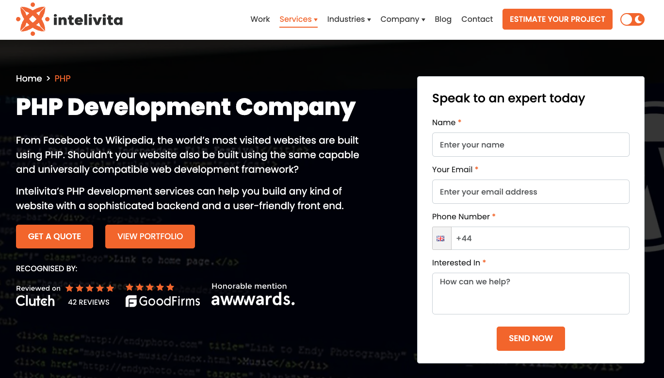This screenshot has height=378, width=664.
Task: Go to the Blog page
Action: pos(443,19)
